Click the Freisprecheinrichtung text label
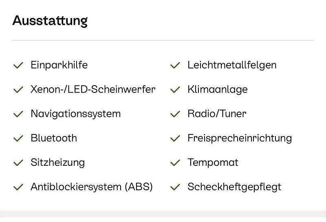Screen dimensions: 326x222 pyautogui.click(x=240, y=138)
